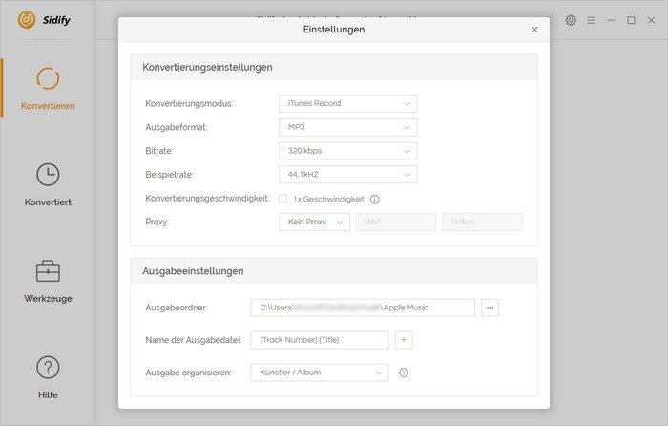Image resolution: width=668 pixels, height=426 pixels.
Task: Click the settings gear icon in title bar
Action: [x=571, y=20]
